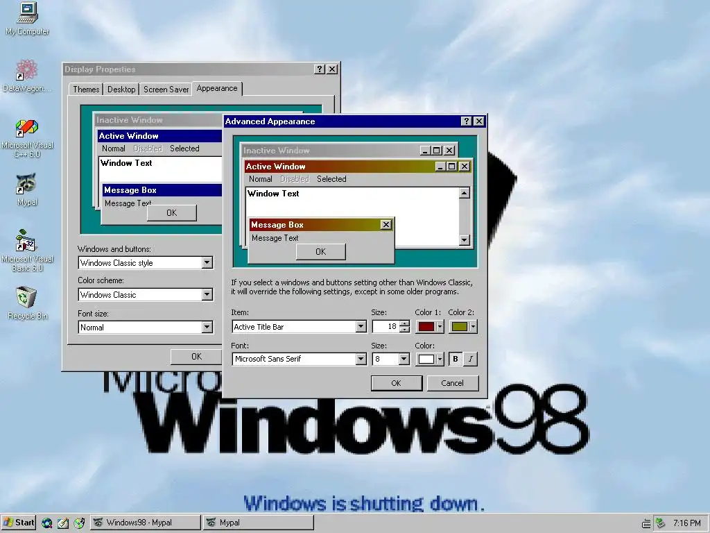Click the on-screen keyboard tray icon
710x533 pixels.
[646, 523]
